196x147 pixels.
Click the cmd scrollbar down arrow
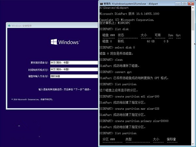click(x=193, y=144)
